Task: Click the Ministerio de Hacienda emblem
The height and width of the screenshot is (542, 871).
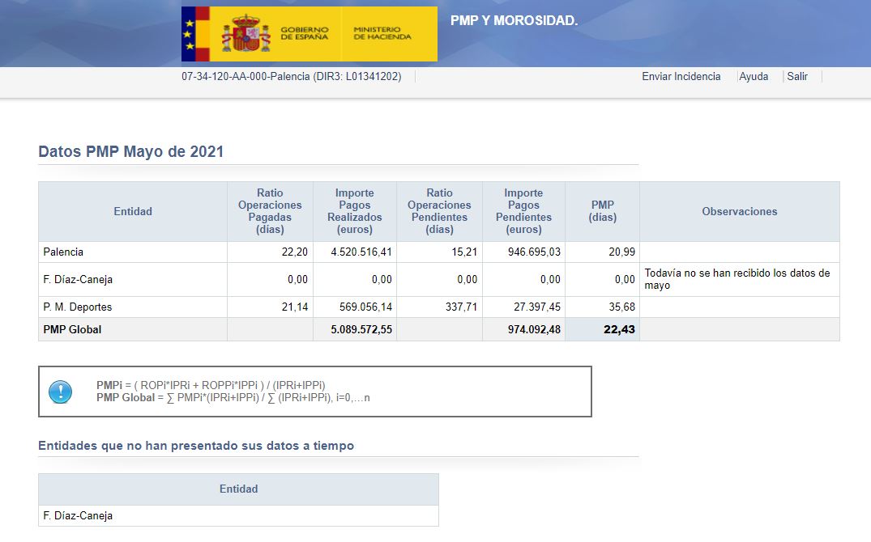Action: pyautogui.click(x=382, y=34)
